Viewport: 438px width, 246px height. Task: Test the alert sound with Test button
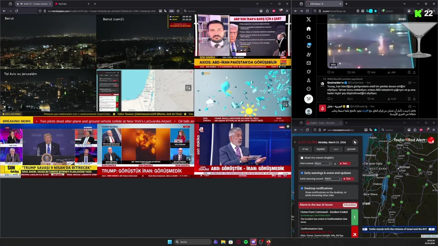pos(345,164)
